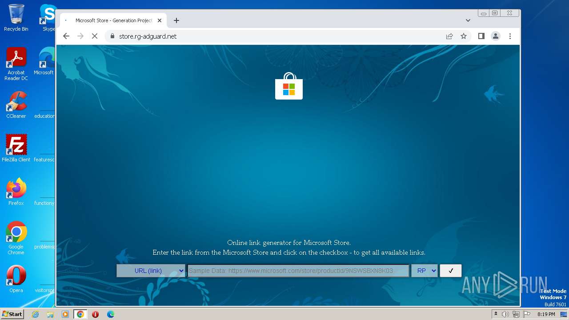Open Microsoft Edge desktop shortcut
This screenshot has width=569, height=320.
(44, 61)
